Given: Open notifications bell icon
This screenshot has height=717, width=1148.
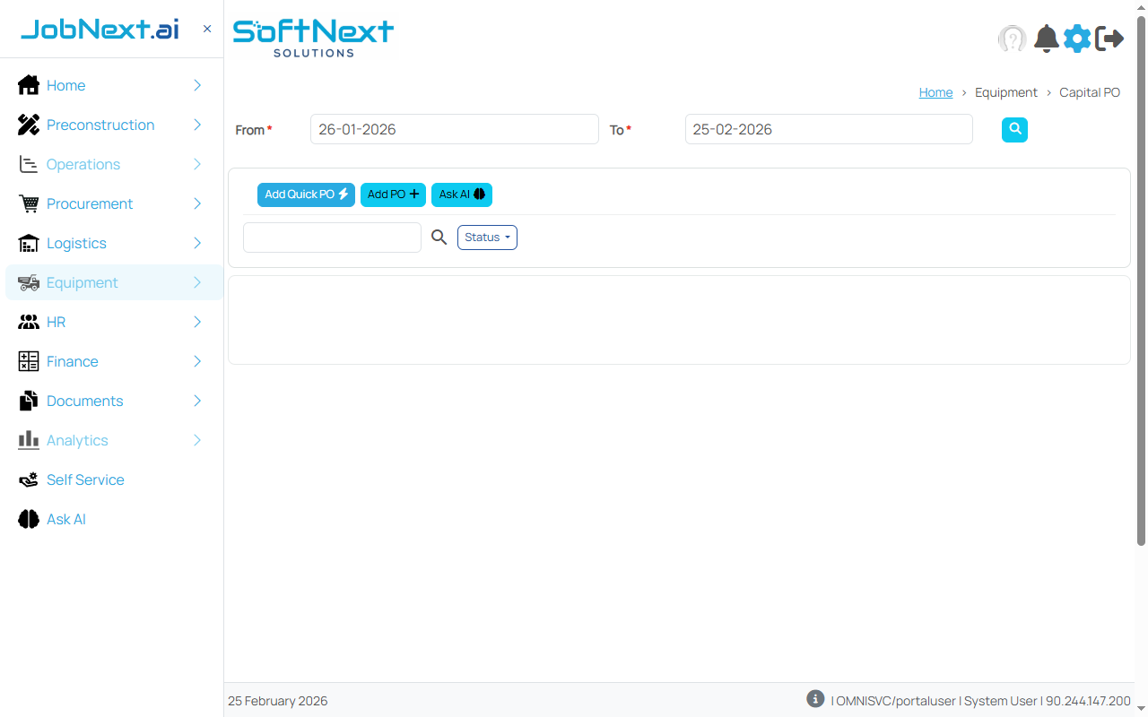Looking at the screenshot, I should pos(1046,39).
